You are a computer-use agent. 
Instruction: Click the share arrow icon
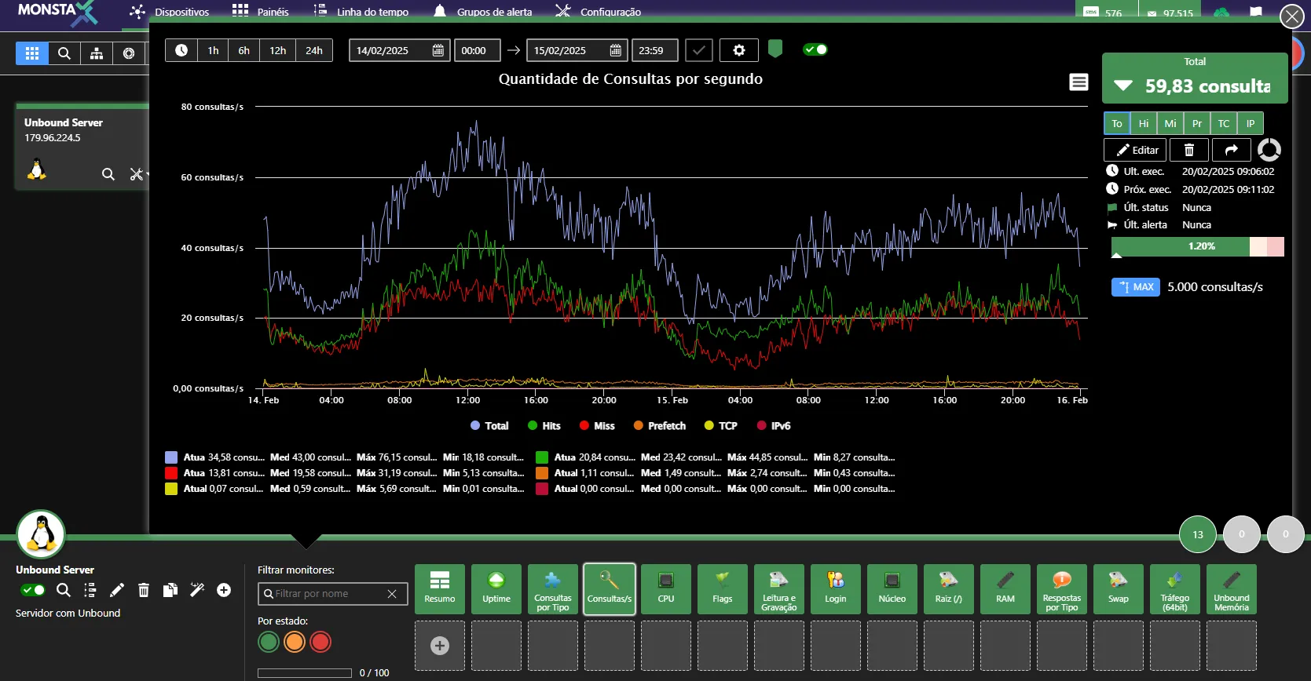point(1232,150)
